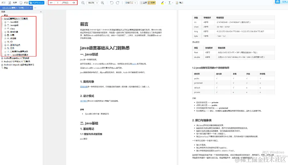This screenshot has width=288, height=165.
Task: Open the text tool dropdown arrow
Action: [x=173, y=3]
